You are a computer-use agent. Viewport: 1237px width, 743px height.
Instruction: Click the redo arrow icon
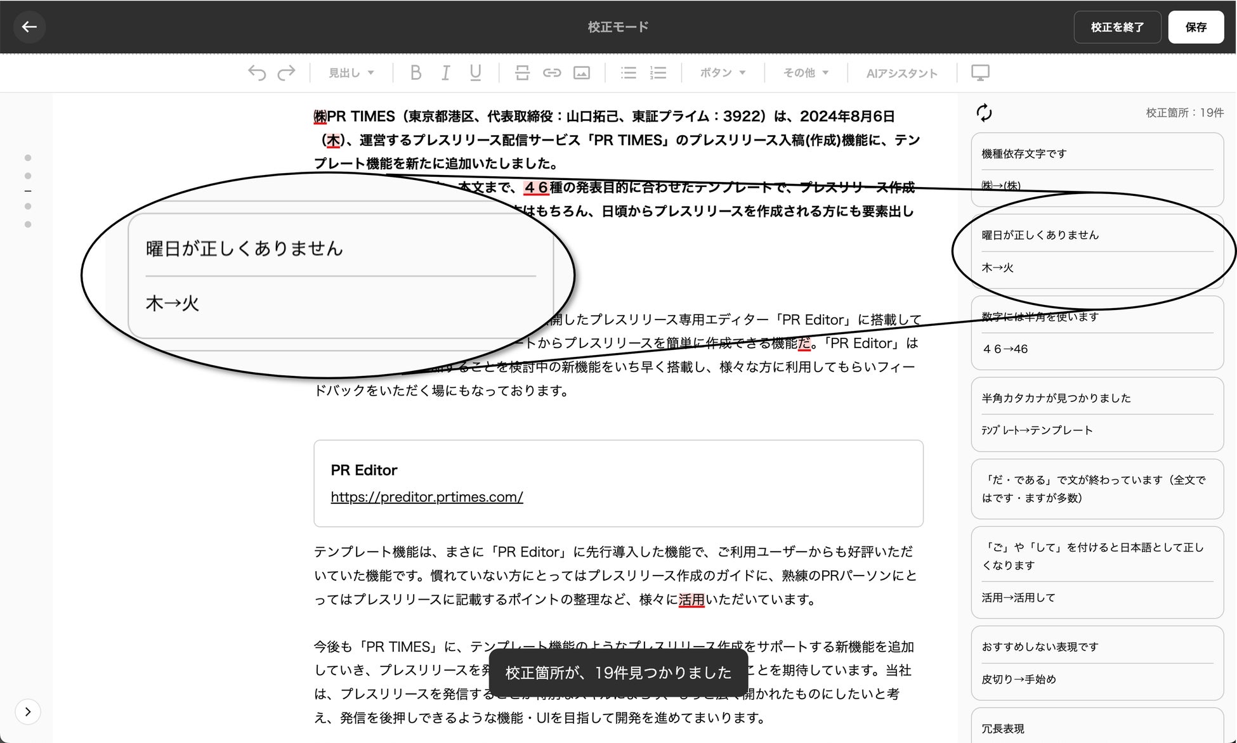click(x=287, y=73)
